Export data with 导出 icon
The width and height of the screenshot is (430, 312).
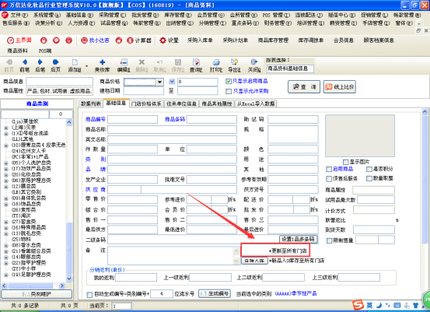234,62
